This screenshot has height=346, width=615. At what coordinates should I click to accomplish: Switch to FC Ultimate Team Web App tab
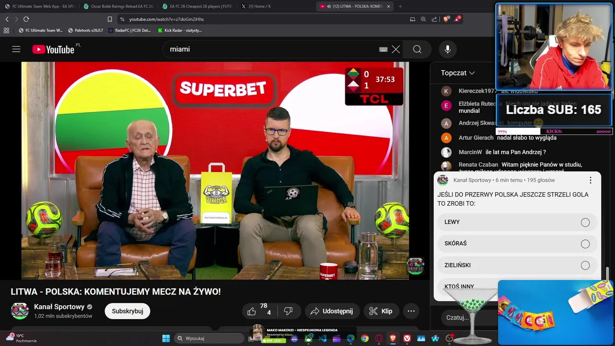tap(39, 6)
